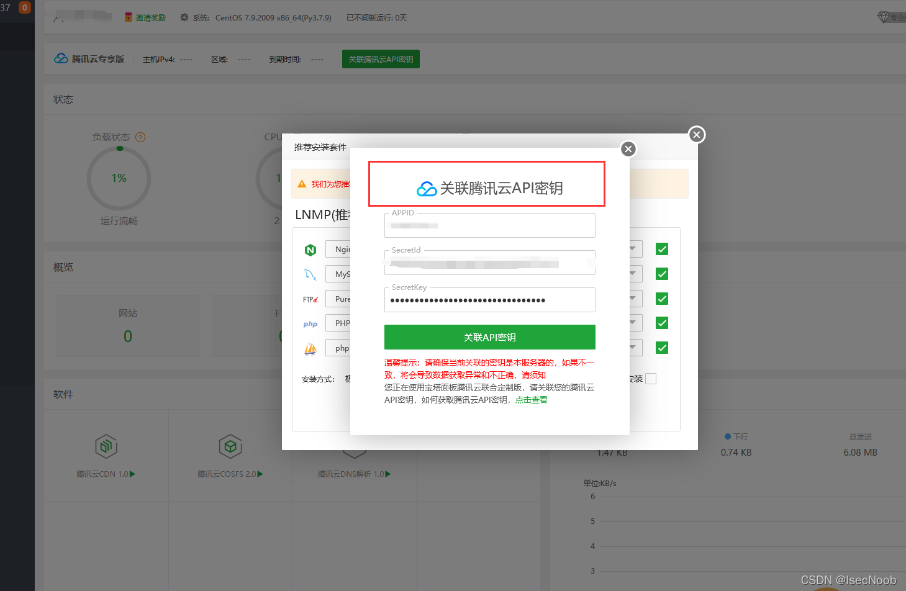
Task: Click the 运行流畅 status text
Action: [119, 221]
